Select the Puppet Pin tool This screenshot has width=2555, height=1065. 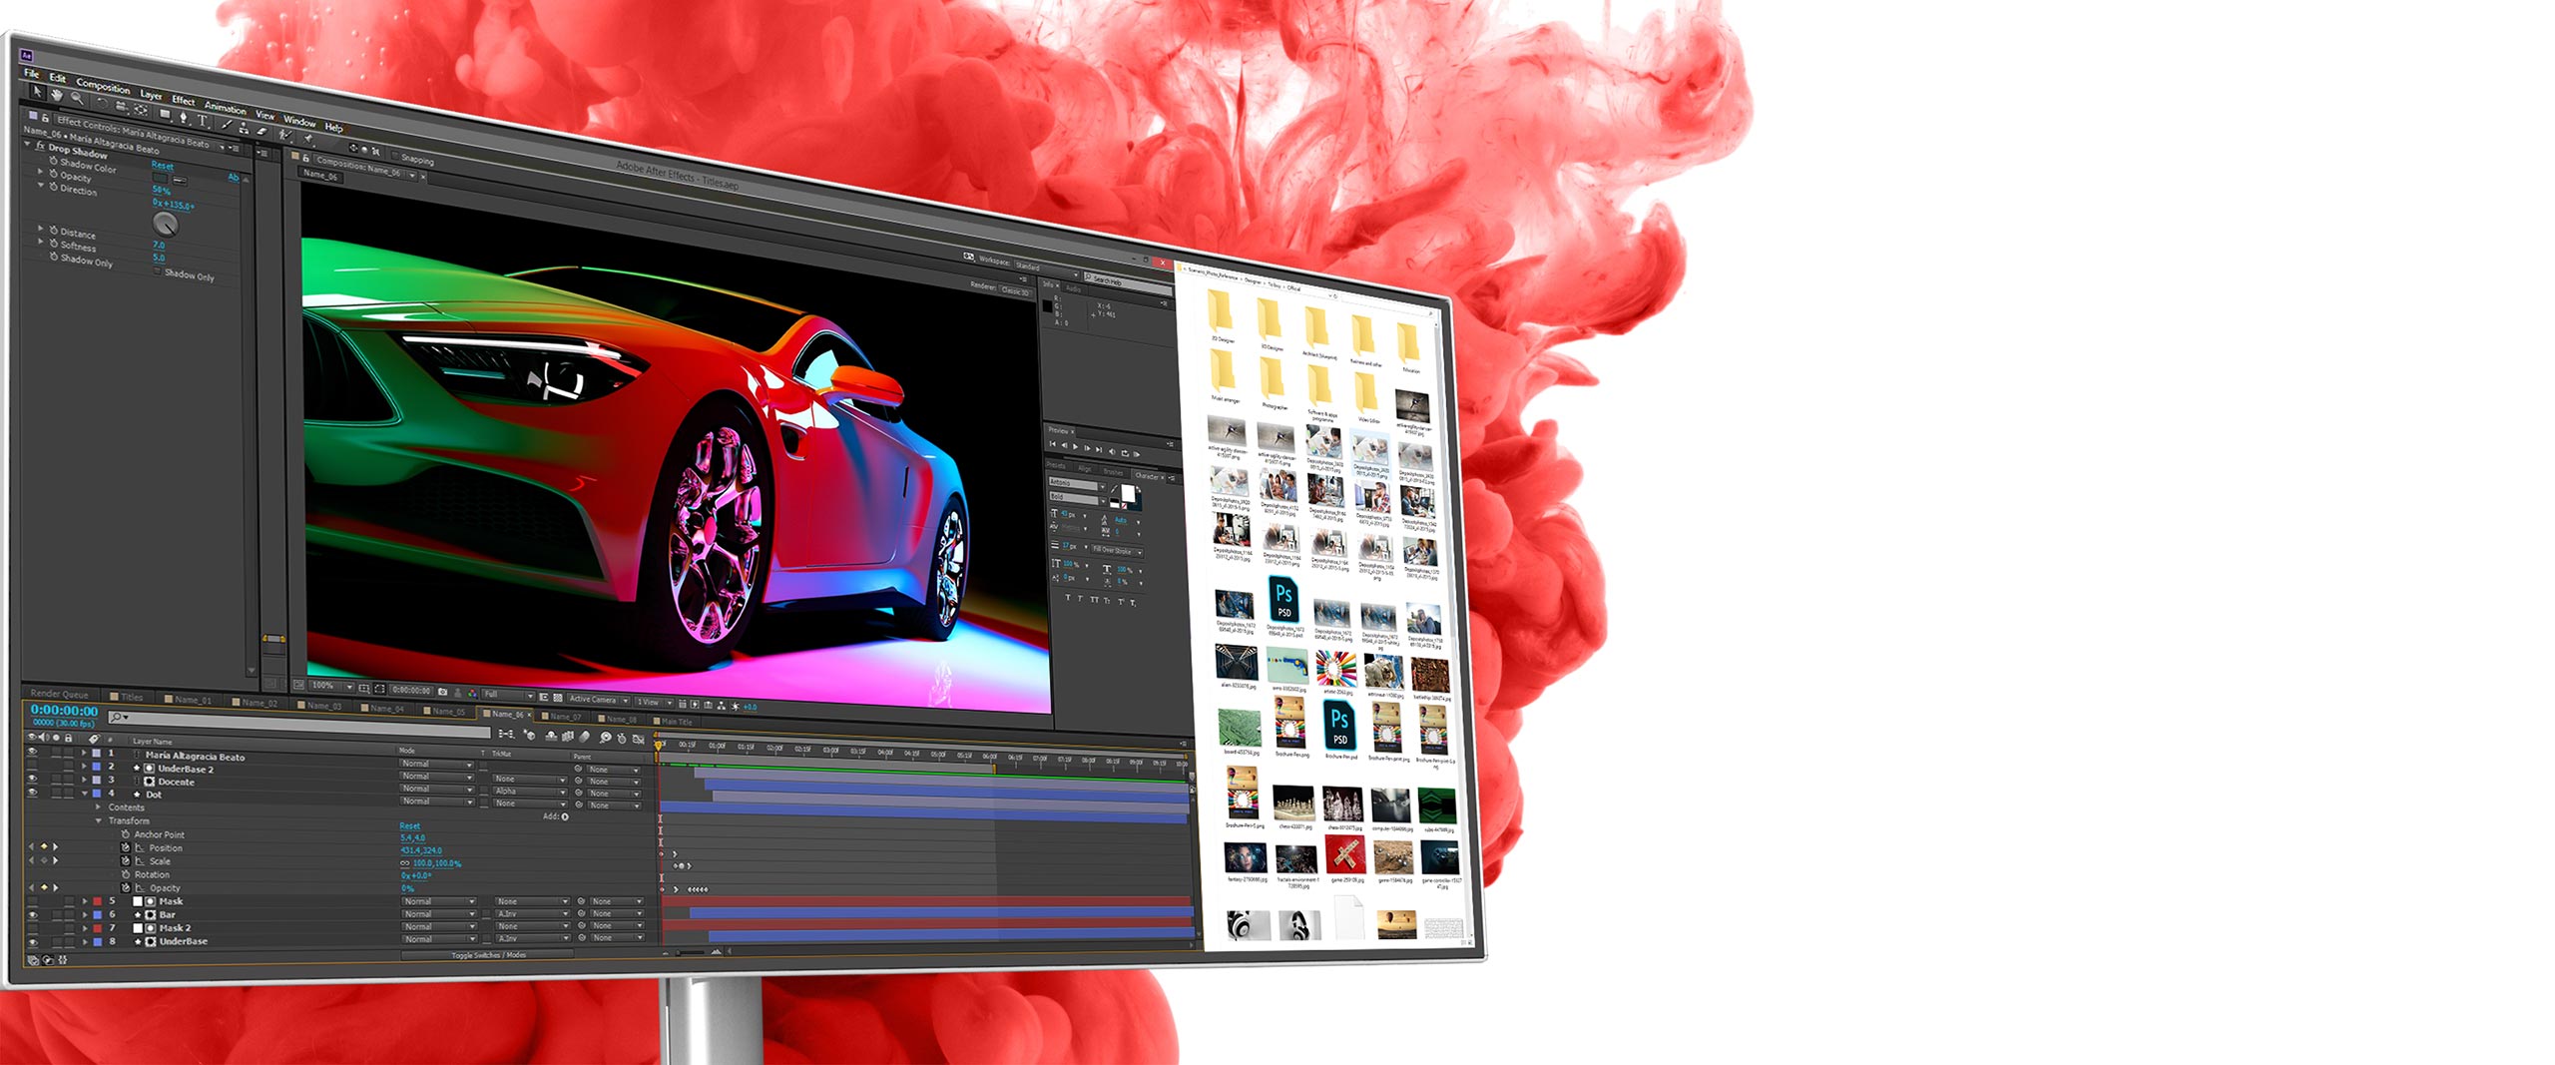point(308,139)
